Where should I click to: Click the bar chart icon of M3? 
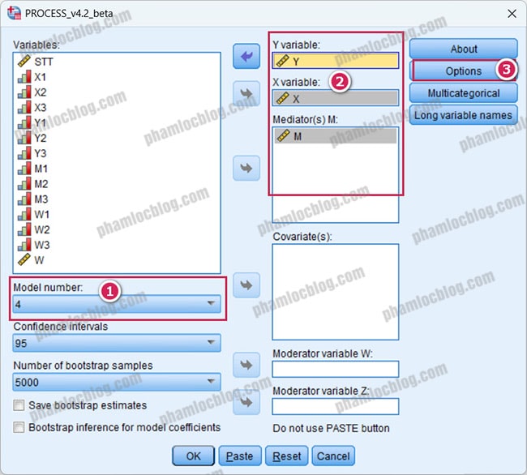(24, 199)
